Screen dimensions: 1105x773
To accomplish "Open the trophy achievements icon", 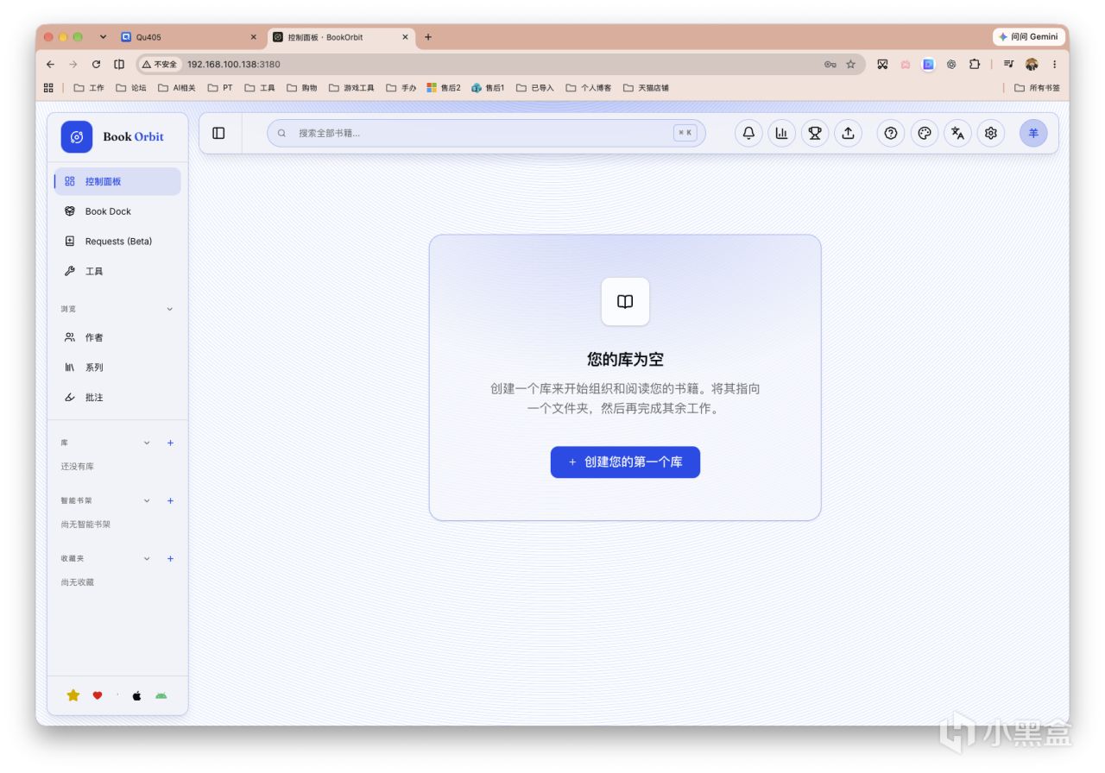I will click(x=815, y=133).
